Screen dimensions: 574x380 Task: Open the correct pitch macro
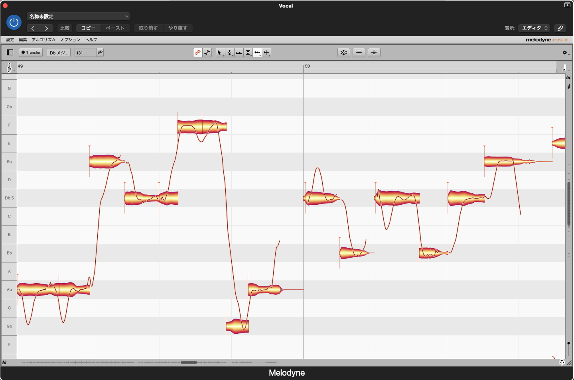click(344, 53)
